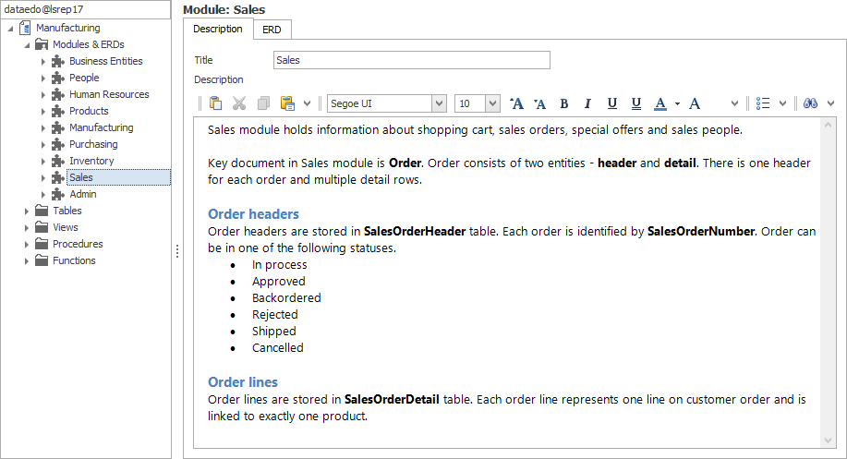This screenshot has height=459, width=847.
Task: Select the Description tab
Action: click(x=218, y=30)
